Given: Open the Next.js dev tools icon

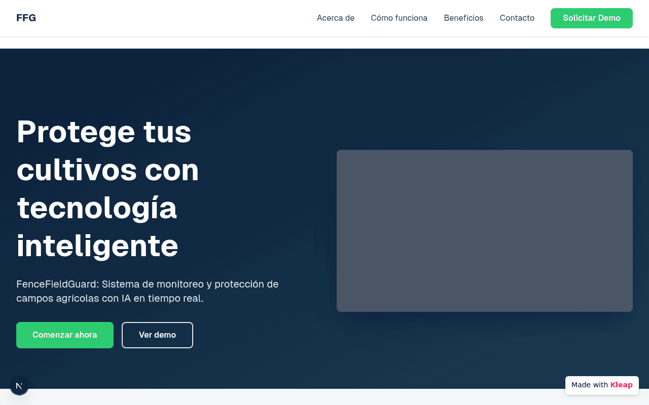Looking at the screenshot, I should coord(19,386).
